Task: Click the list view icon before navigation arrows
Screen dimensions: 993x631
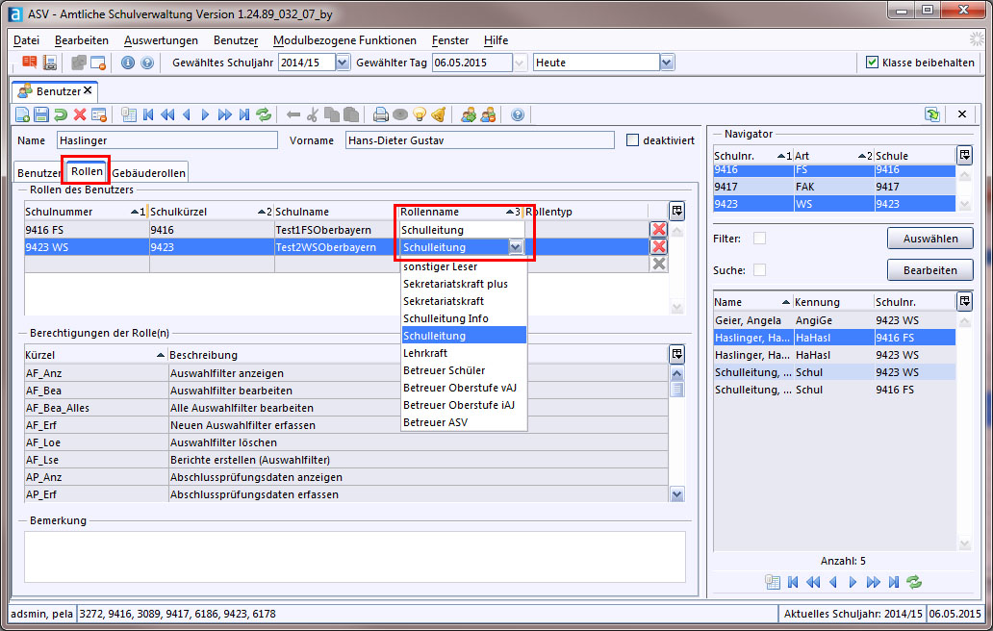Action: point(129,114)
